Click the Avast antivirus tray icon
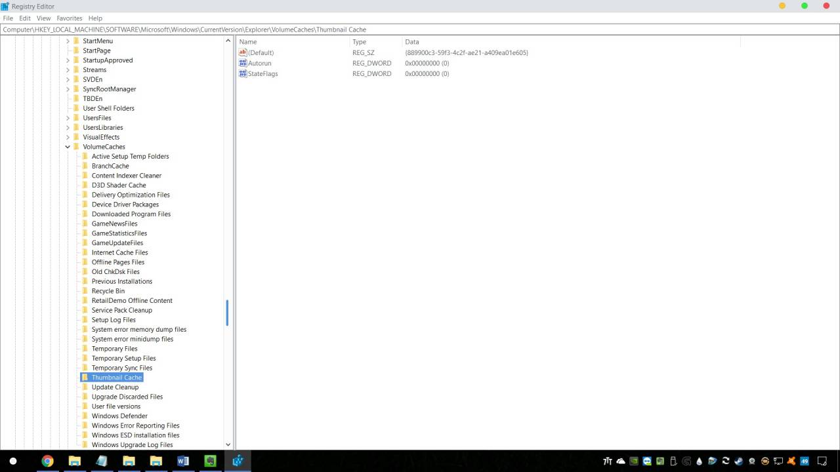The width and height of the screenshot is (840, 472). [x=791, y=461]
